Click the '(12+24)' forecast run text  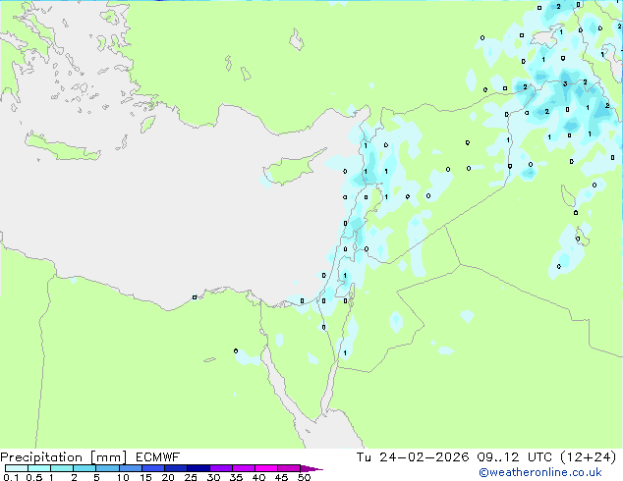[x=589, y=457]
